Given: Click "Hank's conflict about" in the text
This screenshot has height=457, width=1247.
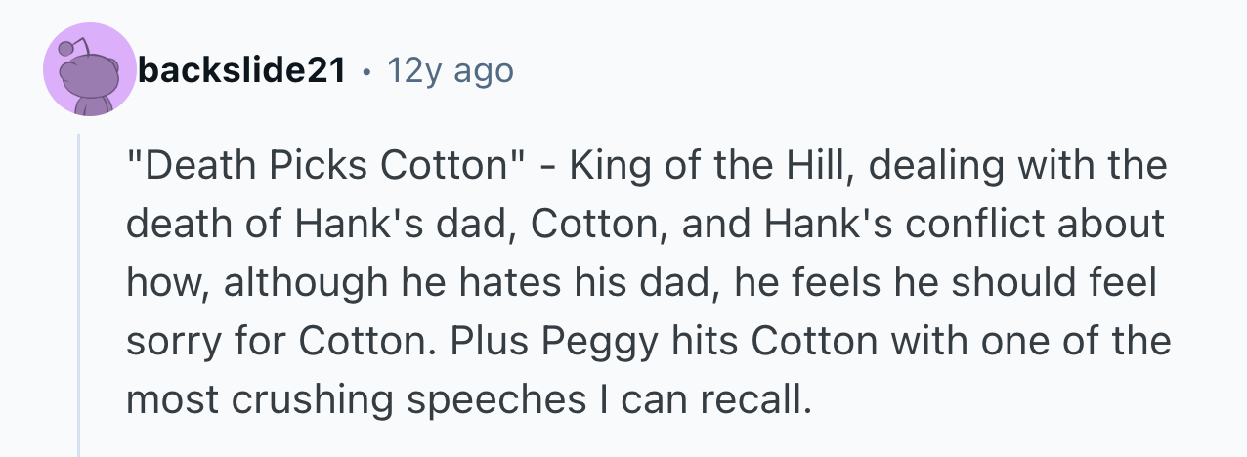Looking at the screenshot, I should click(x=985, y=224).
